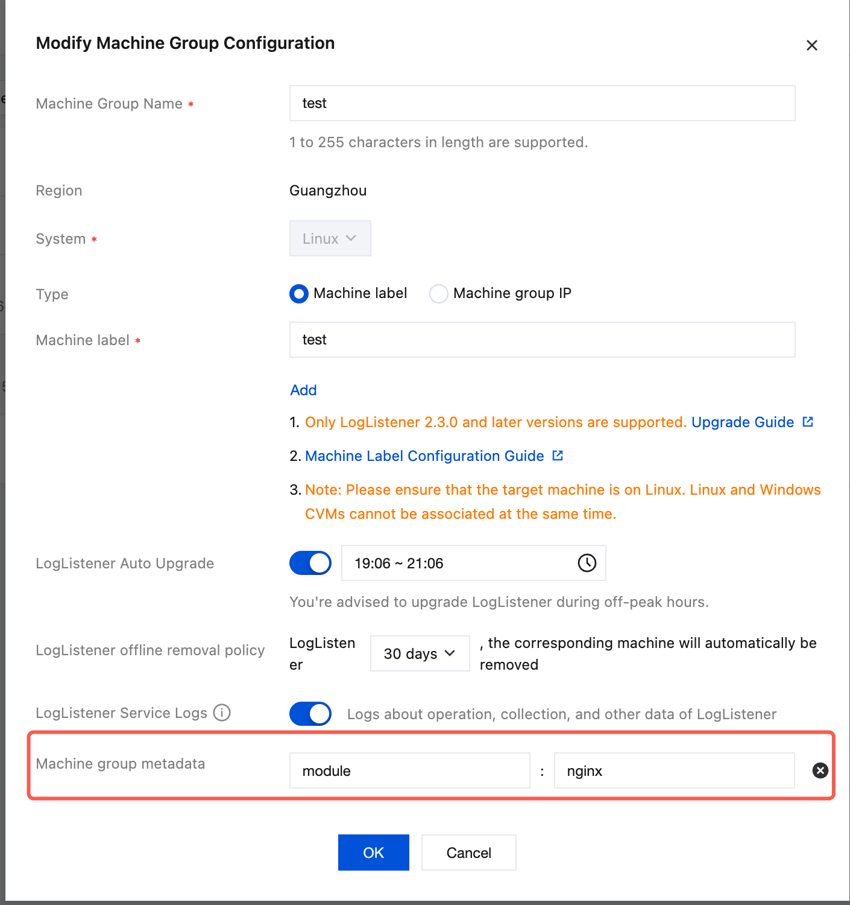Screen dimensions: 850x905
Task: Click external link icon beside Upgrade Guide
Action: tap(808, 422)
